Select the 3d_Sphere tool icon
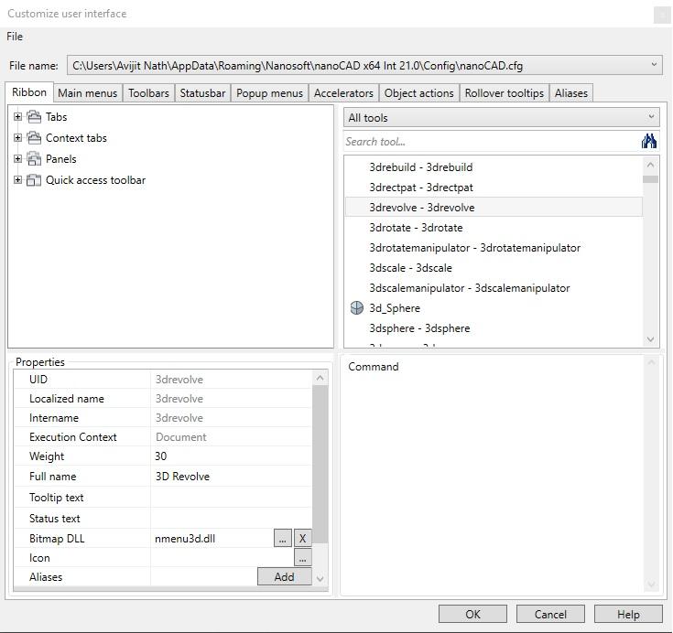The height and width of the screenshot is (633, 673). tap(357, 308)
